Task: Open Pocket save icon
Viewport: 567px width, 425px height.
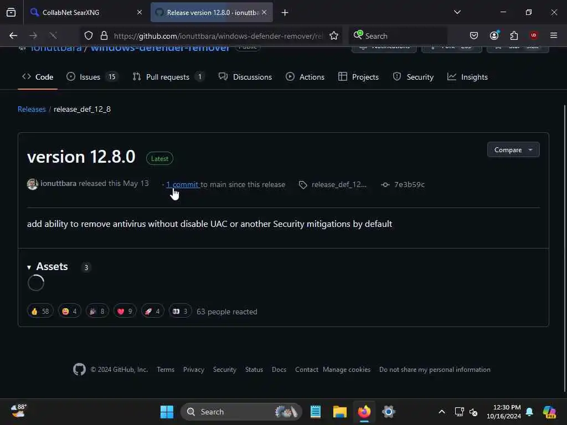Action: click(x=474, y=35)
